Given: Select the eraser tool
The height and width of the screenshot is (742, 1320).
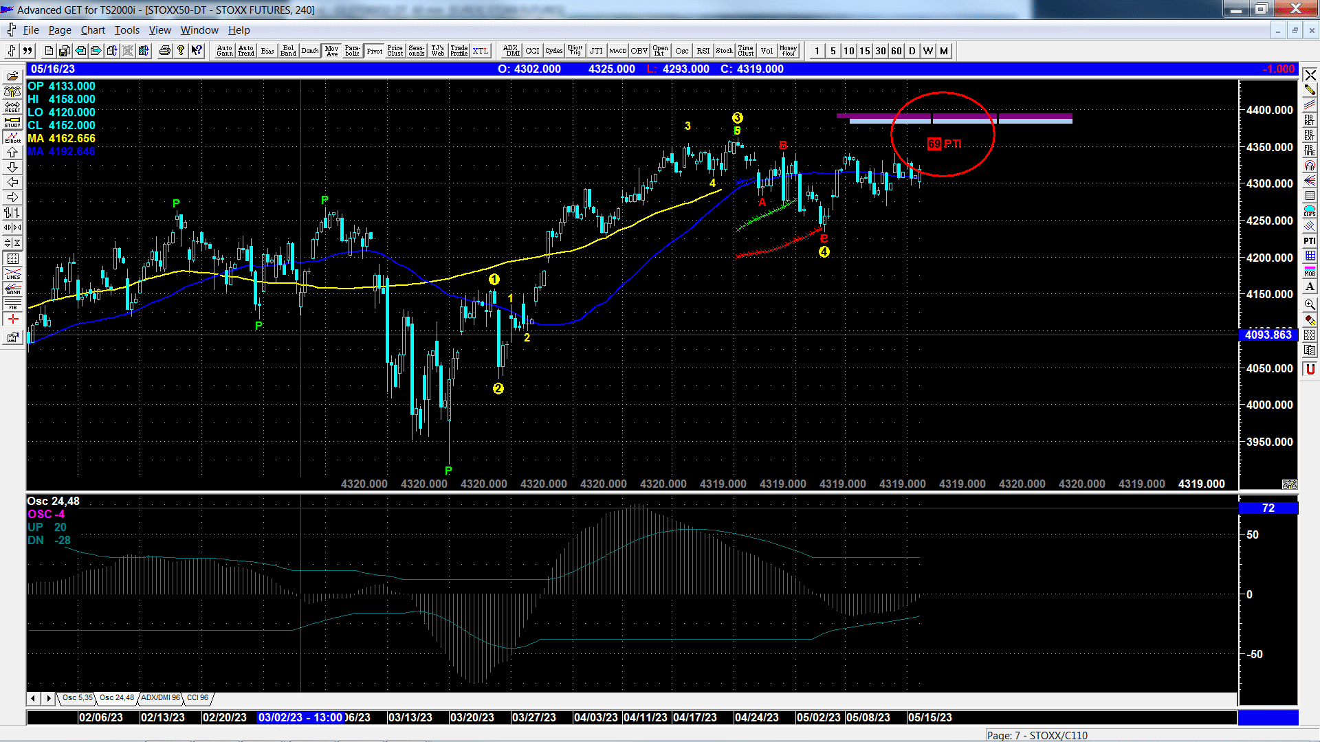Looking at the screenshot, I should click(1310, 320).
